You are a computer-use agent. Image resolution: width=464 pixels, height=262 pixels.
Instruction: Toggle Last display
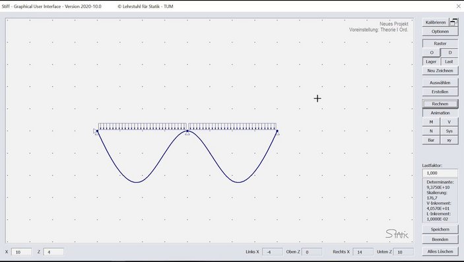[449, 61]
